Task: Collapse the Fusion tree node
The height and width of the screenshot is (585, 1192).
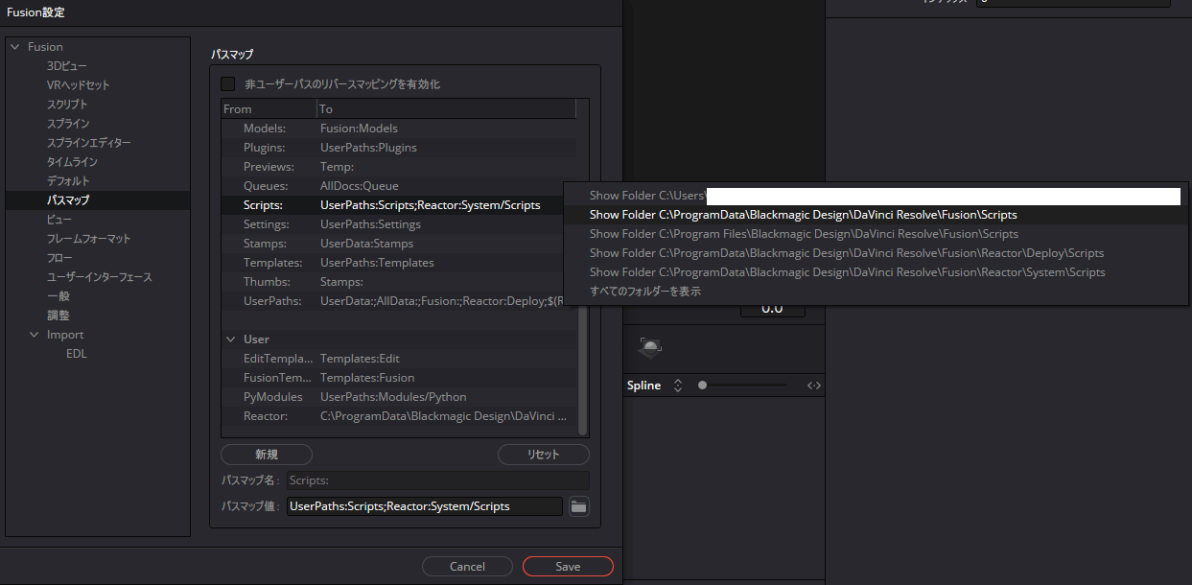Action: pos(14,47)
